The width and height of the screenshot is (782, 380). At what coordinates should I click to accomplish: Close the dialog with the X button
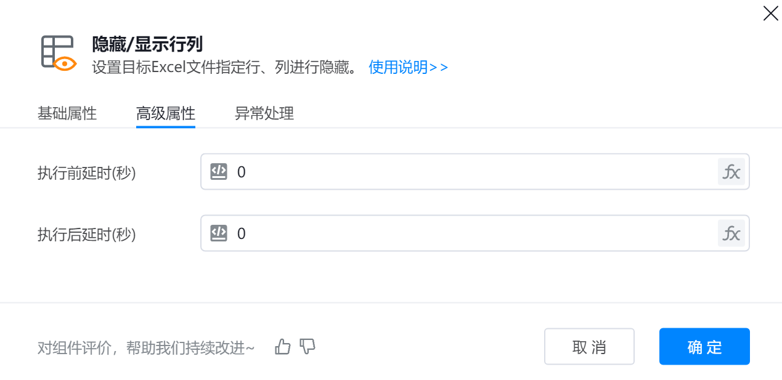click(x=770, y=14)
